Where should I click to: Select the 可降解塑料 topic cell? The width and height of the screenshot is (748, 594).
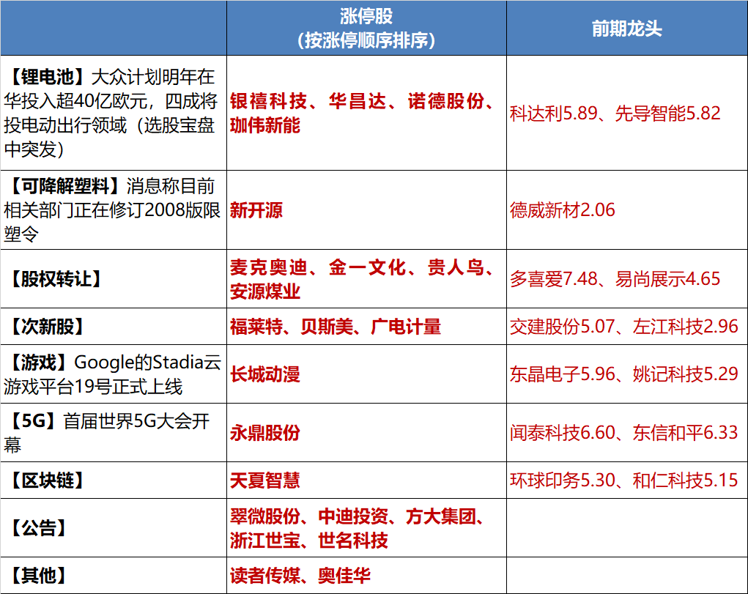pos(114,210)
